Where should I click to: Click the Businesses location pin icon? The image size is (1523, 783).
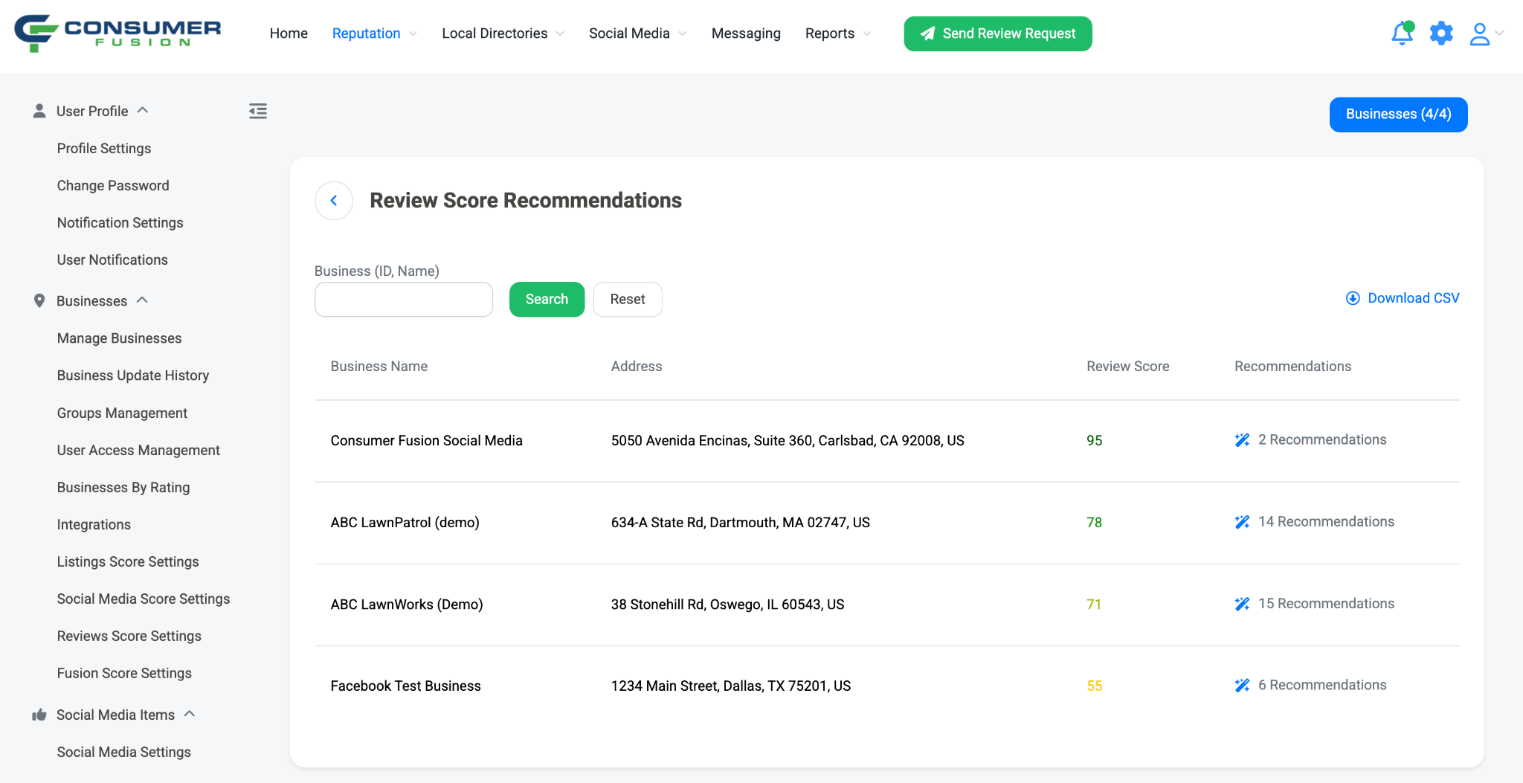[x=39, y=300]
